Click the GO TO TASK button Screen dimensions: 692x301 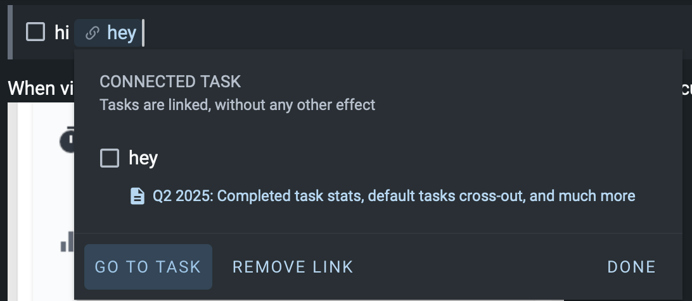148,267
